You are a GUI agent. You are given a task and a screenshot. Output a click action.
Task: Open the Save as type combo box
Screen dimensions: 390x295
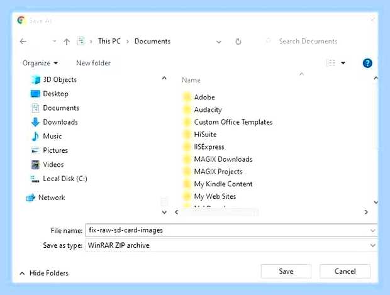[231, 245]
